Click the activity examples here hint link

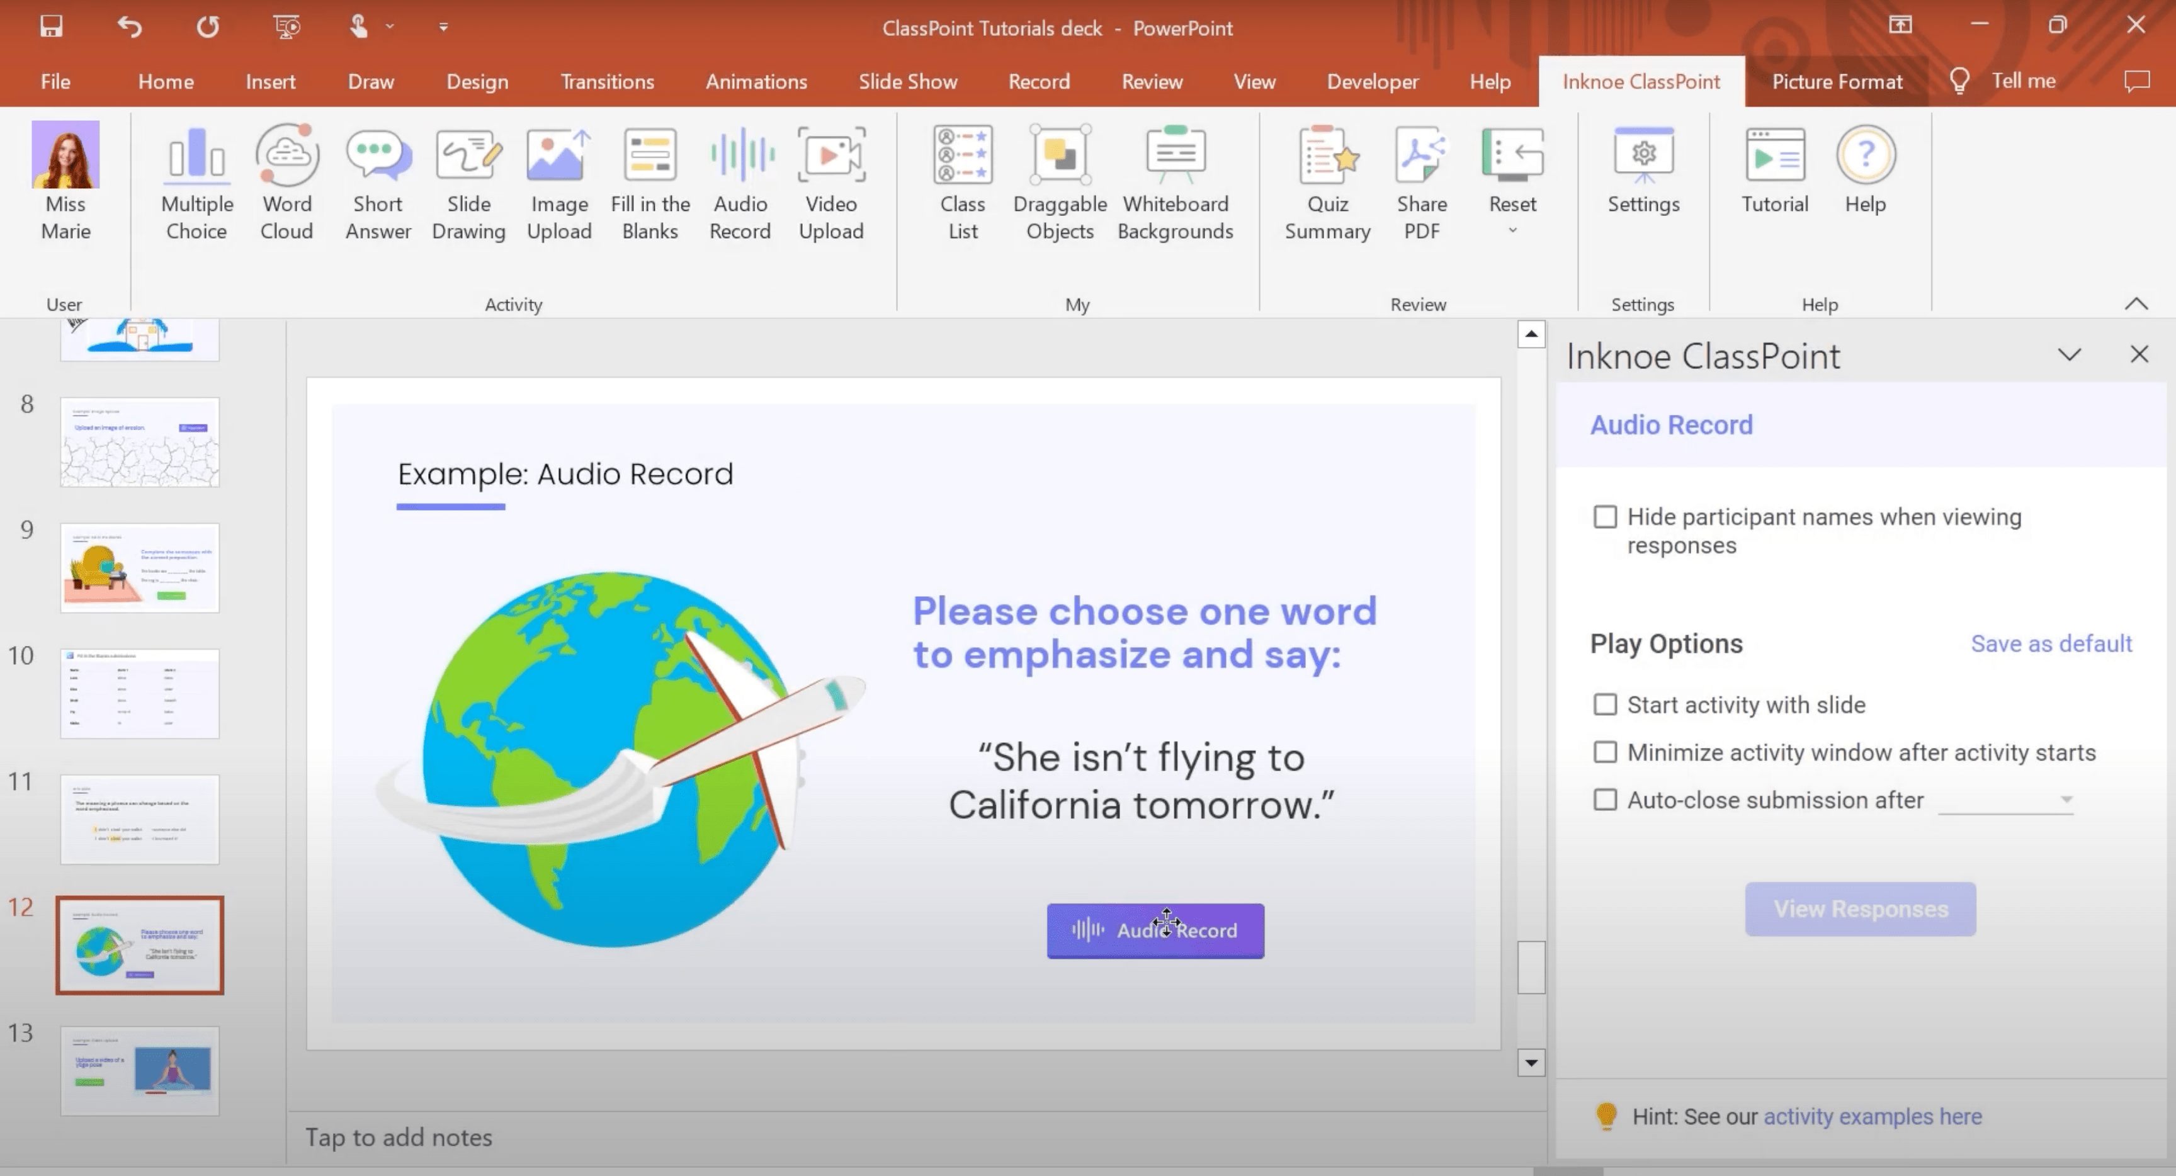pyautogui.click(x=1872, y=1117)
